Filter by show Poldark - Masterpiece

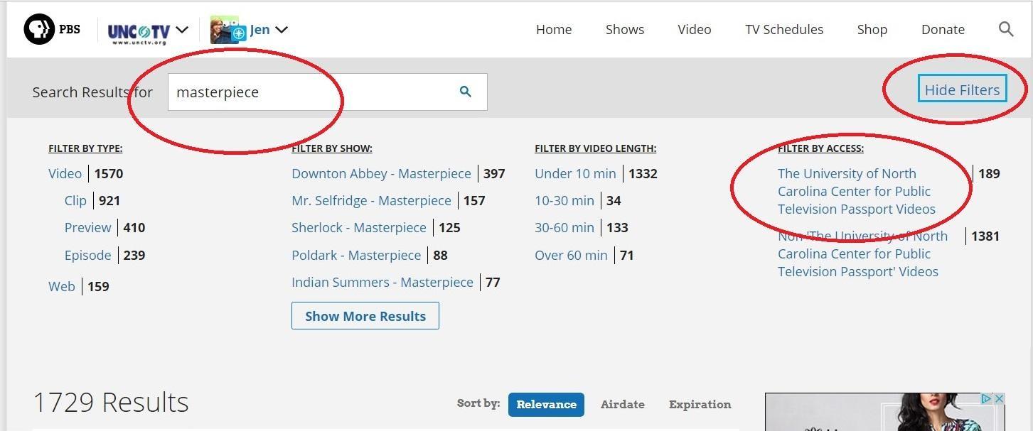coord(356,255)
